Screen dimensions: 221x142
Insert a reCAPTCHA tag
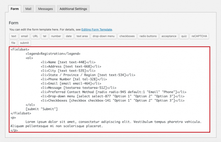click(199, 36)
